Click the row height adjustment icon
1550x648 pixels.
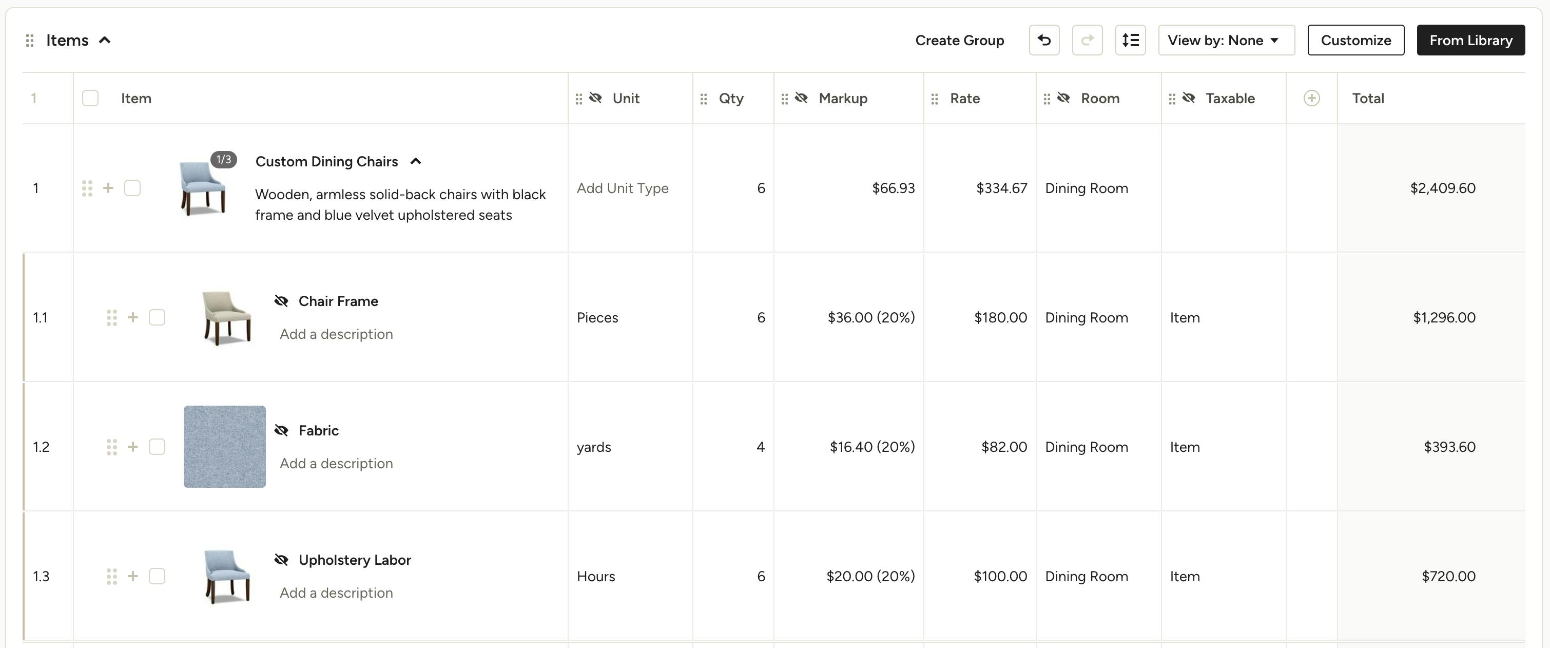pyautogui.click(x=1131, y=40)
